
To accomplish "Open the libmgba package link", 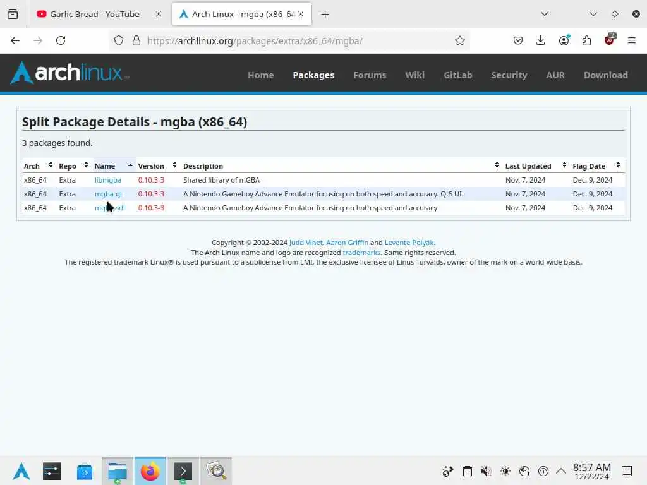I will click(107, 180).
